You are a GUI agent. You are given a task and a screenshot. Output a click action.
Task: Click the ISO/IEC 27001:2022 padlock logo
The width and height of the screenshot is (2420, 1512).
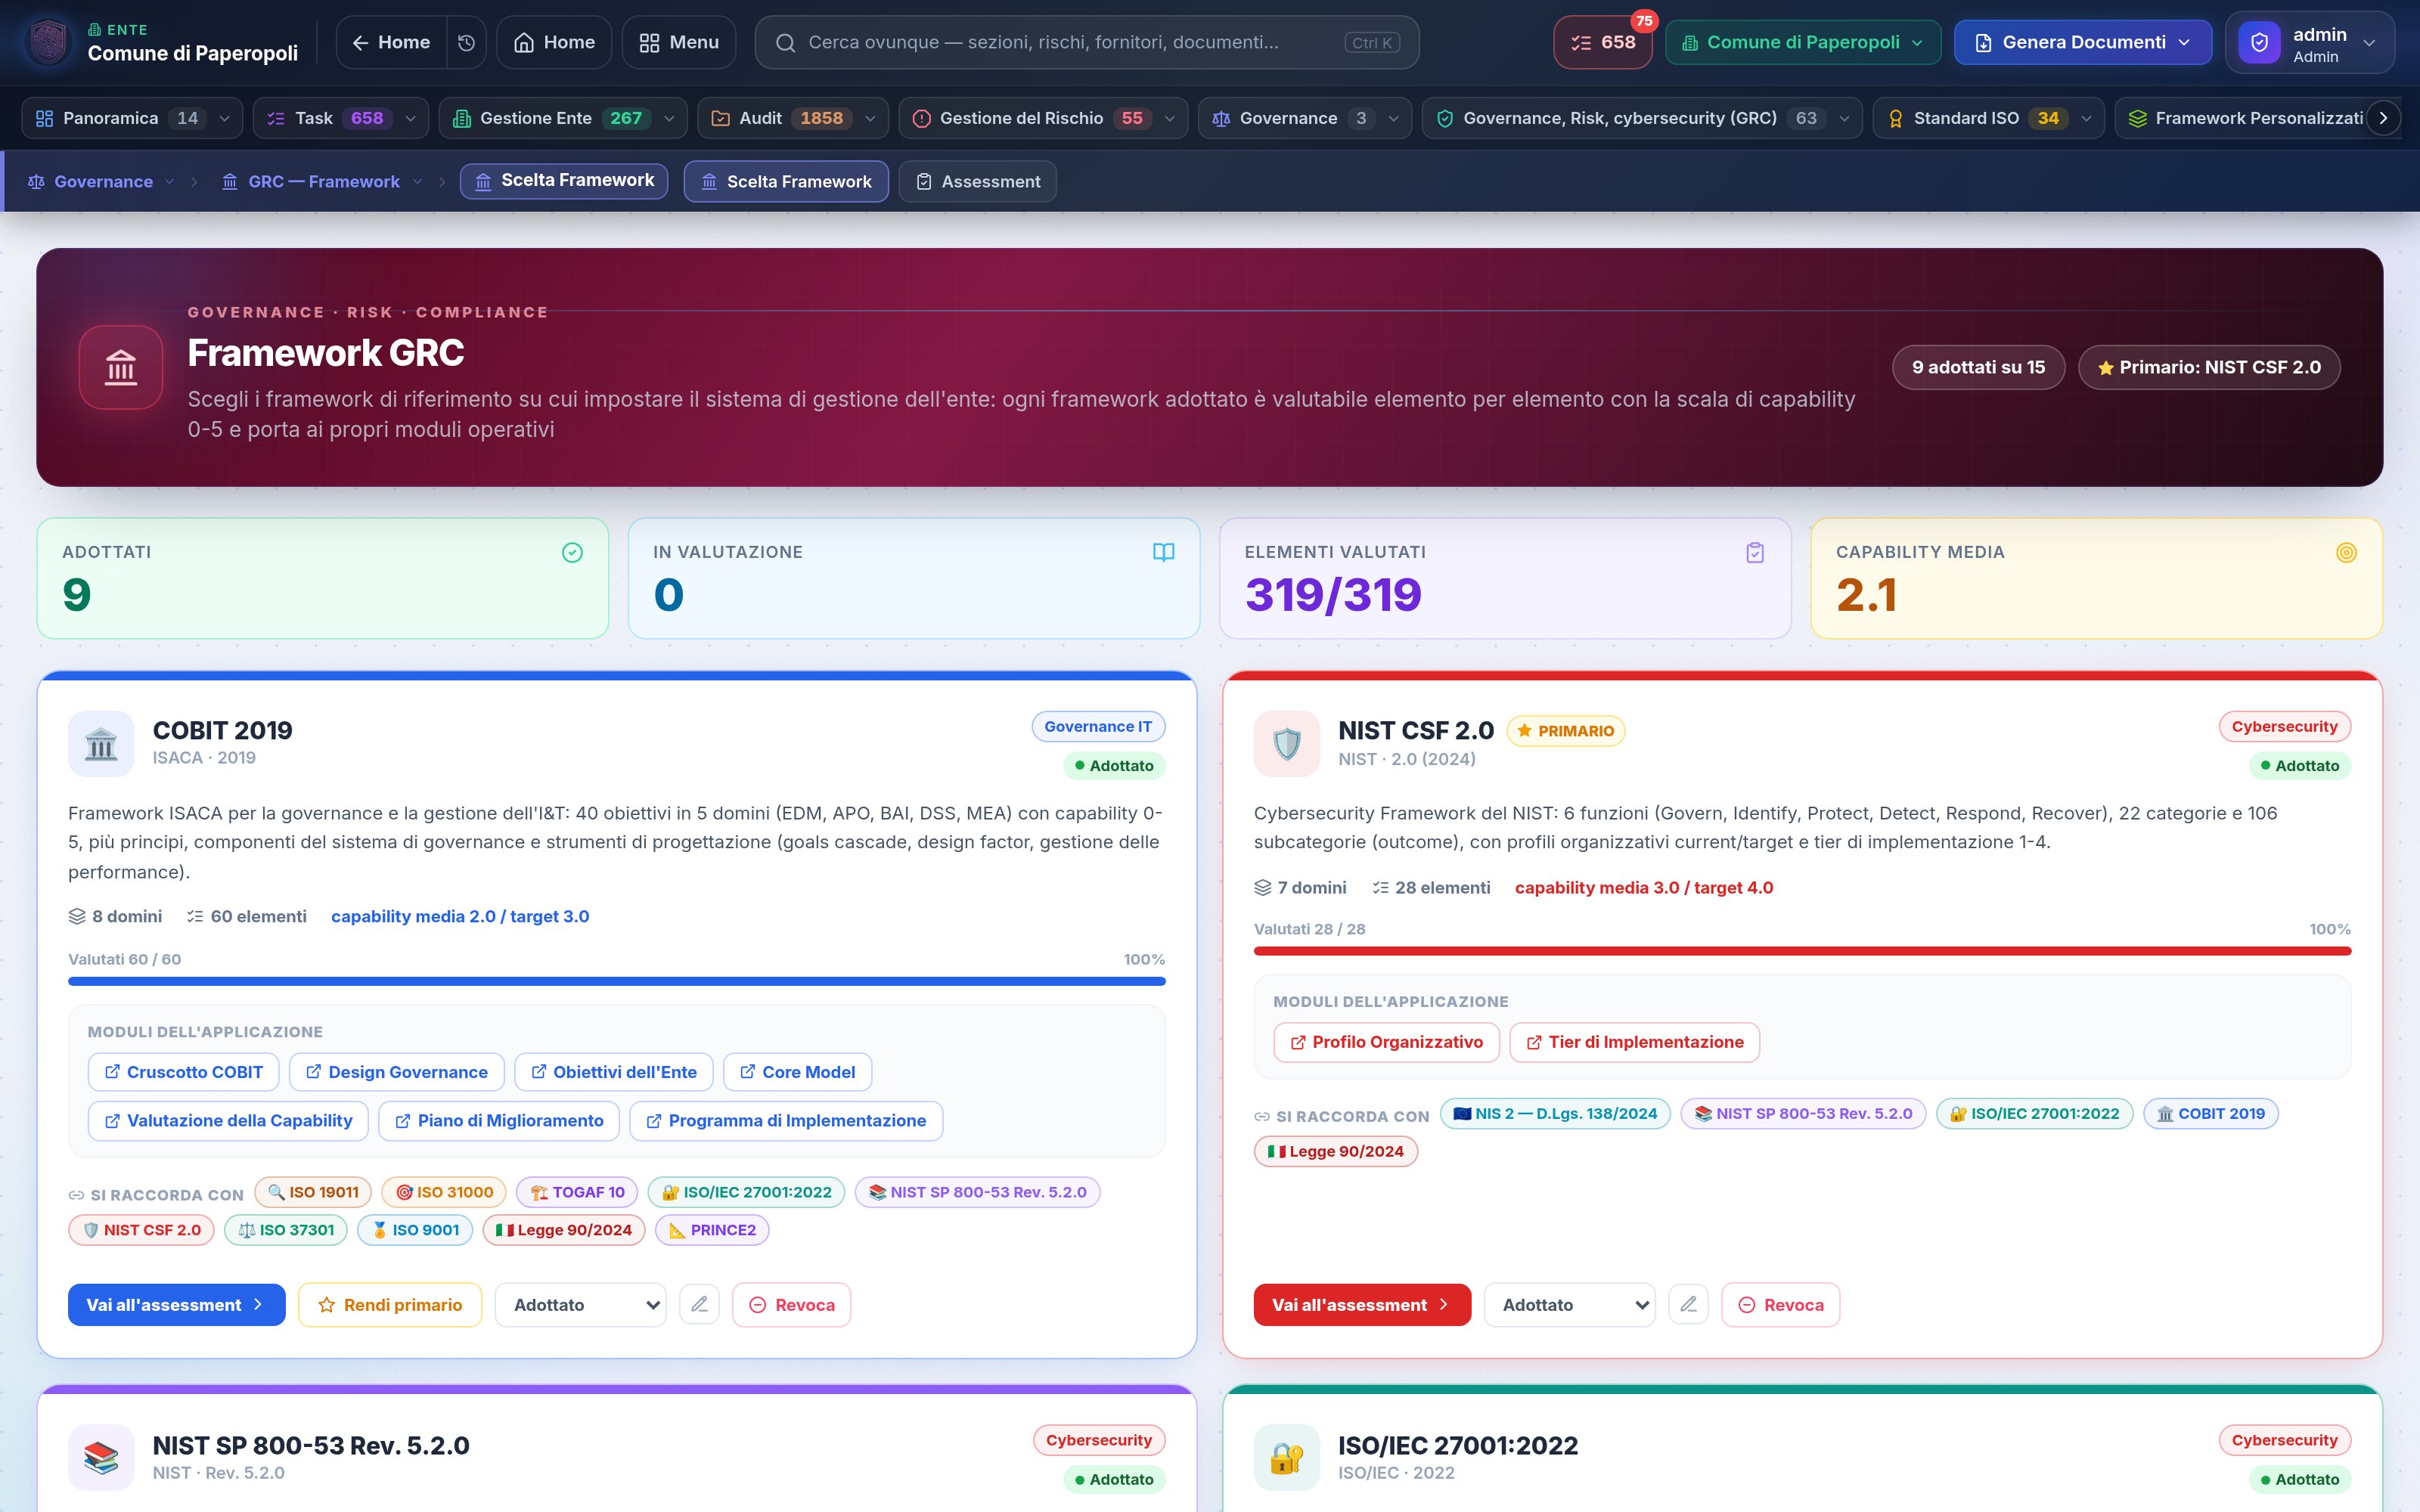[1287, 1458]
